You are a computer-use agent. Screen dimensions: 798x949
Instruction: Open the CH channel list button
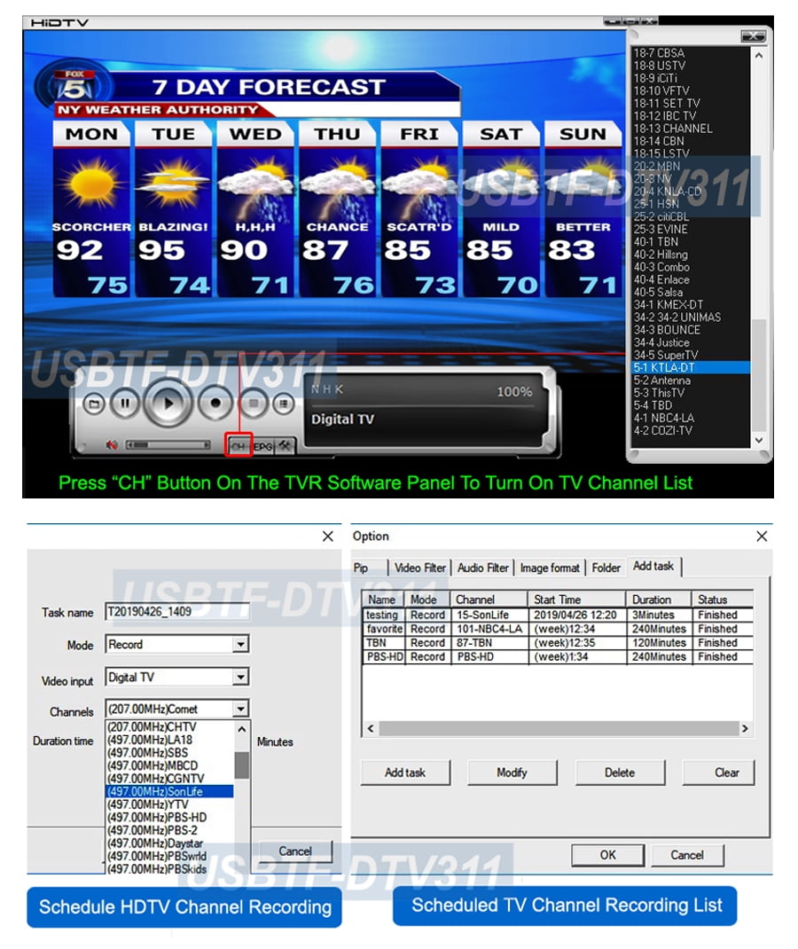pos(239,447)
